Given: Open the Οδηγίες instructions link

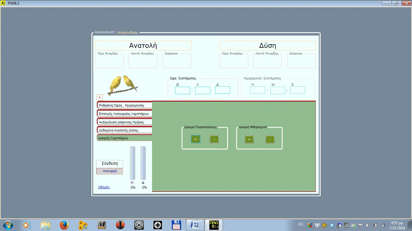Looking at the screenshot, I should (104, 187).
